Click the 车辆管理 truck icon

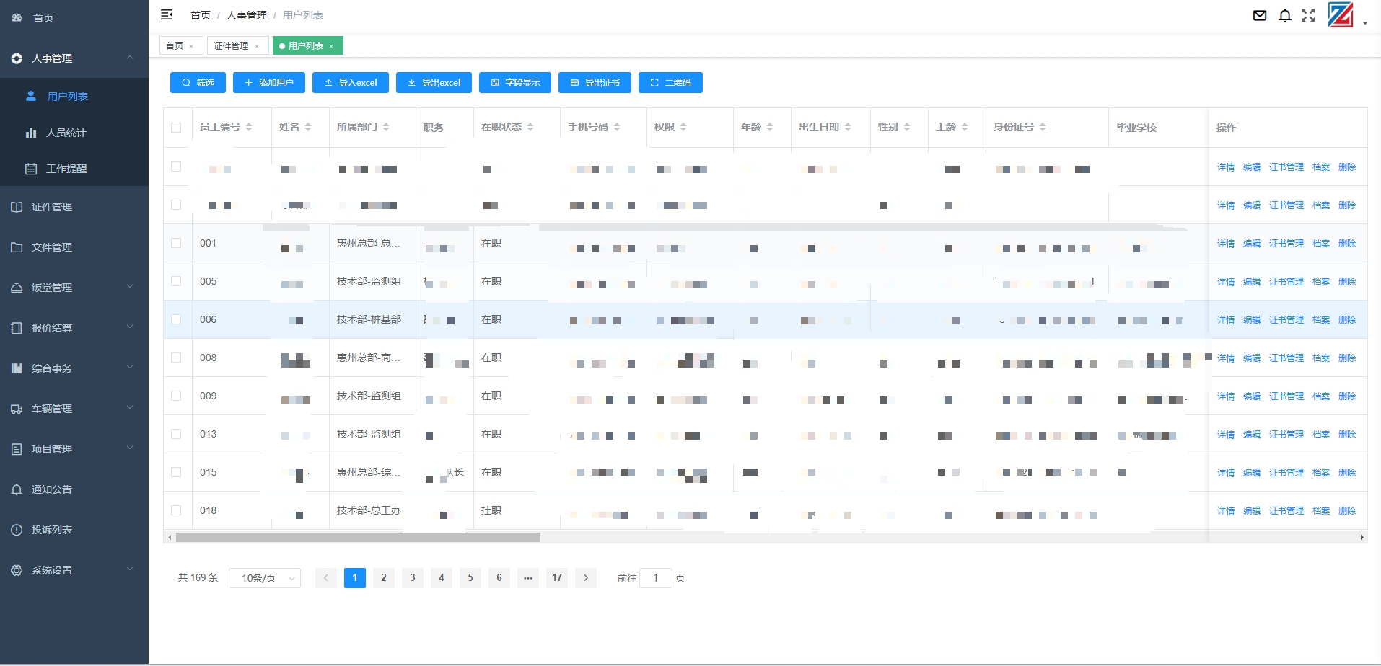pos(17,409)
